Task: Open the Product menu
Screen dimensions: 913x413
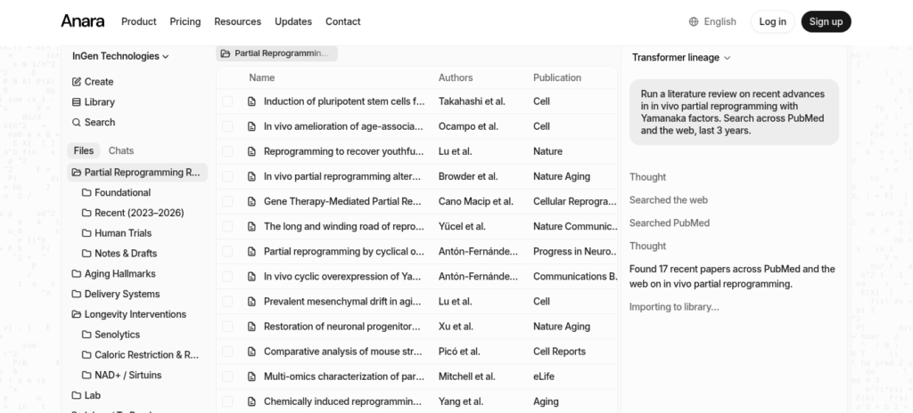Action: (138, 21)
